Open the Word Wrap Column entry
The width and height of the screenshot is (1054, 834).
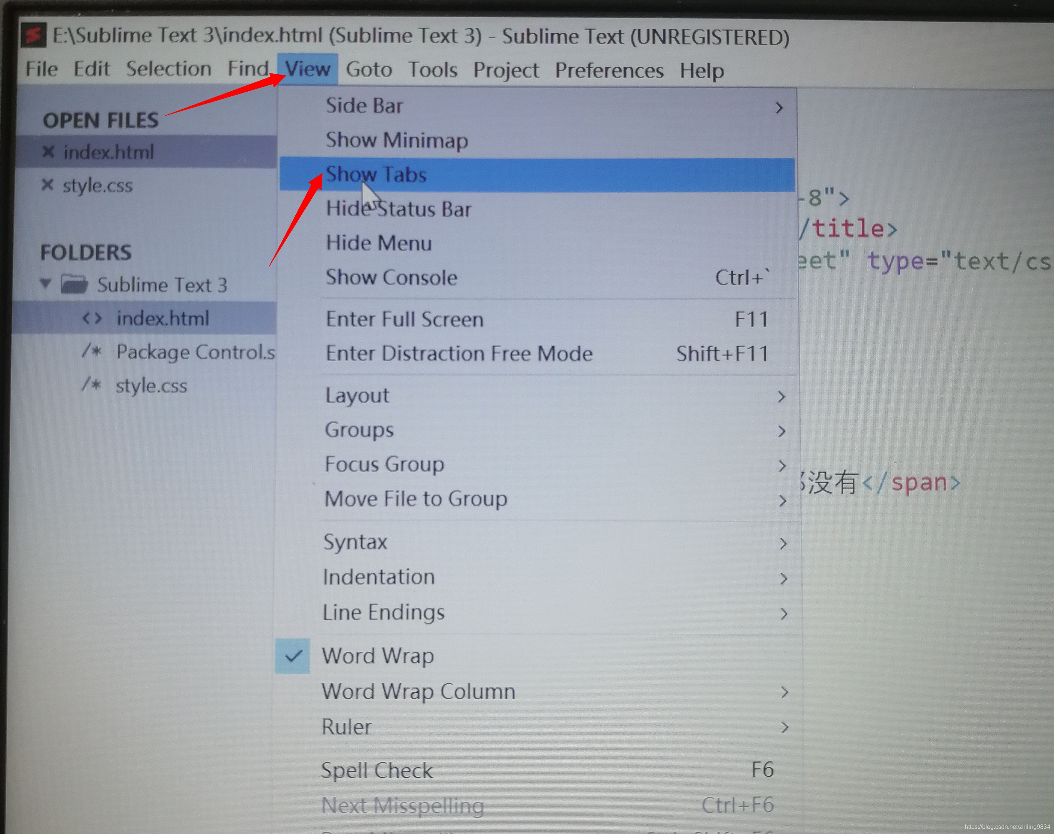pos(537,692)
